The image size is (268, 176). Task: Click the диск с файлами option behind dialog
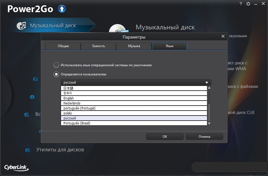[243, 86]
